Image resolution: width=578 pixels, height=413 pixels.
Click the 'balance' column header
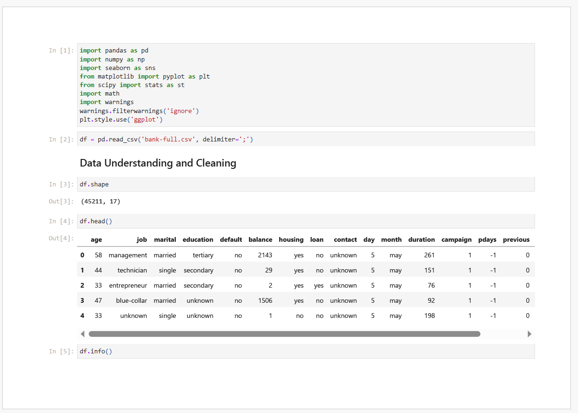[x=260, y=240]
